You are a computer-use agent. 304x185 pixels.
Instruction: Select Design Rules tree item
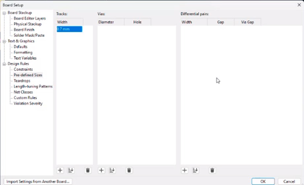[x=18, y=64]
